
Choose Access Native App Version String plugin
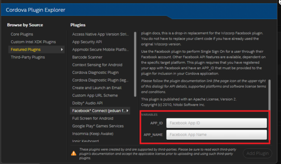point(100,34)
